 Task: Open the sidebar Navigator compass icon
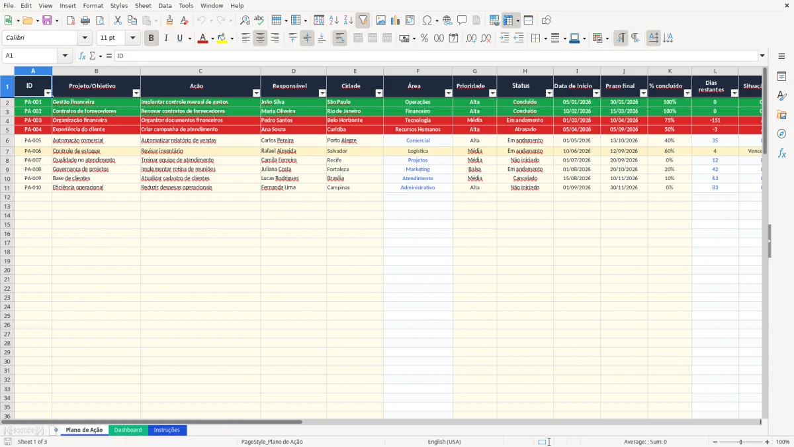point(781,134)
